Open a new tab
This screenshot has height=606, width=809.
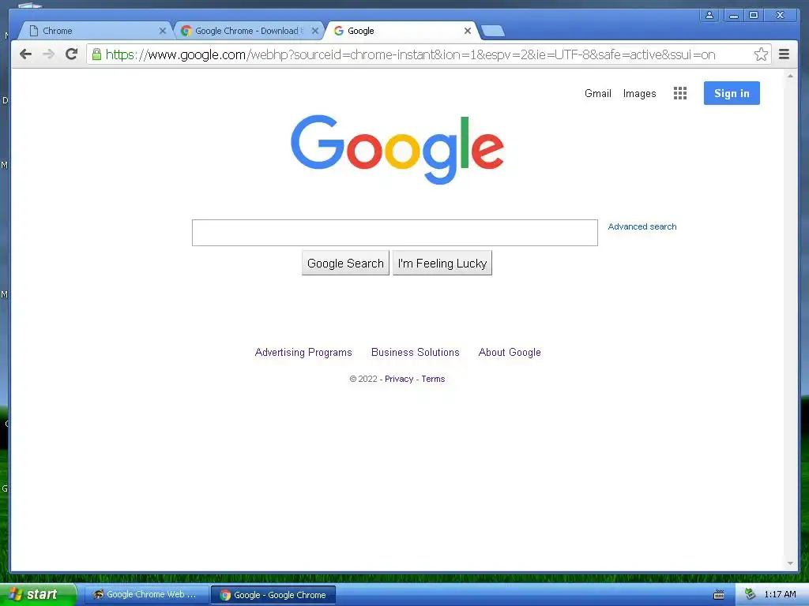pyautogui.click(x=493, y=31)
